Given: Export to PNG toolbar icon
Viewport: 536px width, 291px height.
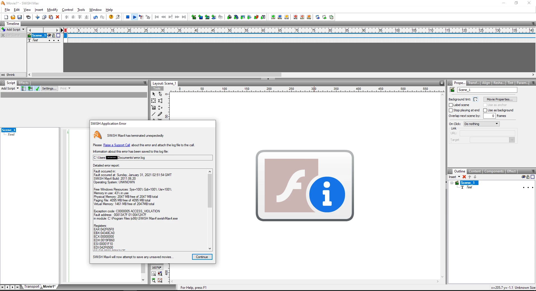Looking at the screenshot, I should click(309, 17).
